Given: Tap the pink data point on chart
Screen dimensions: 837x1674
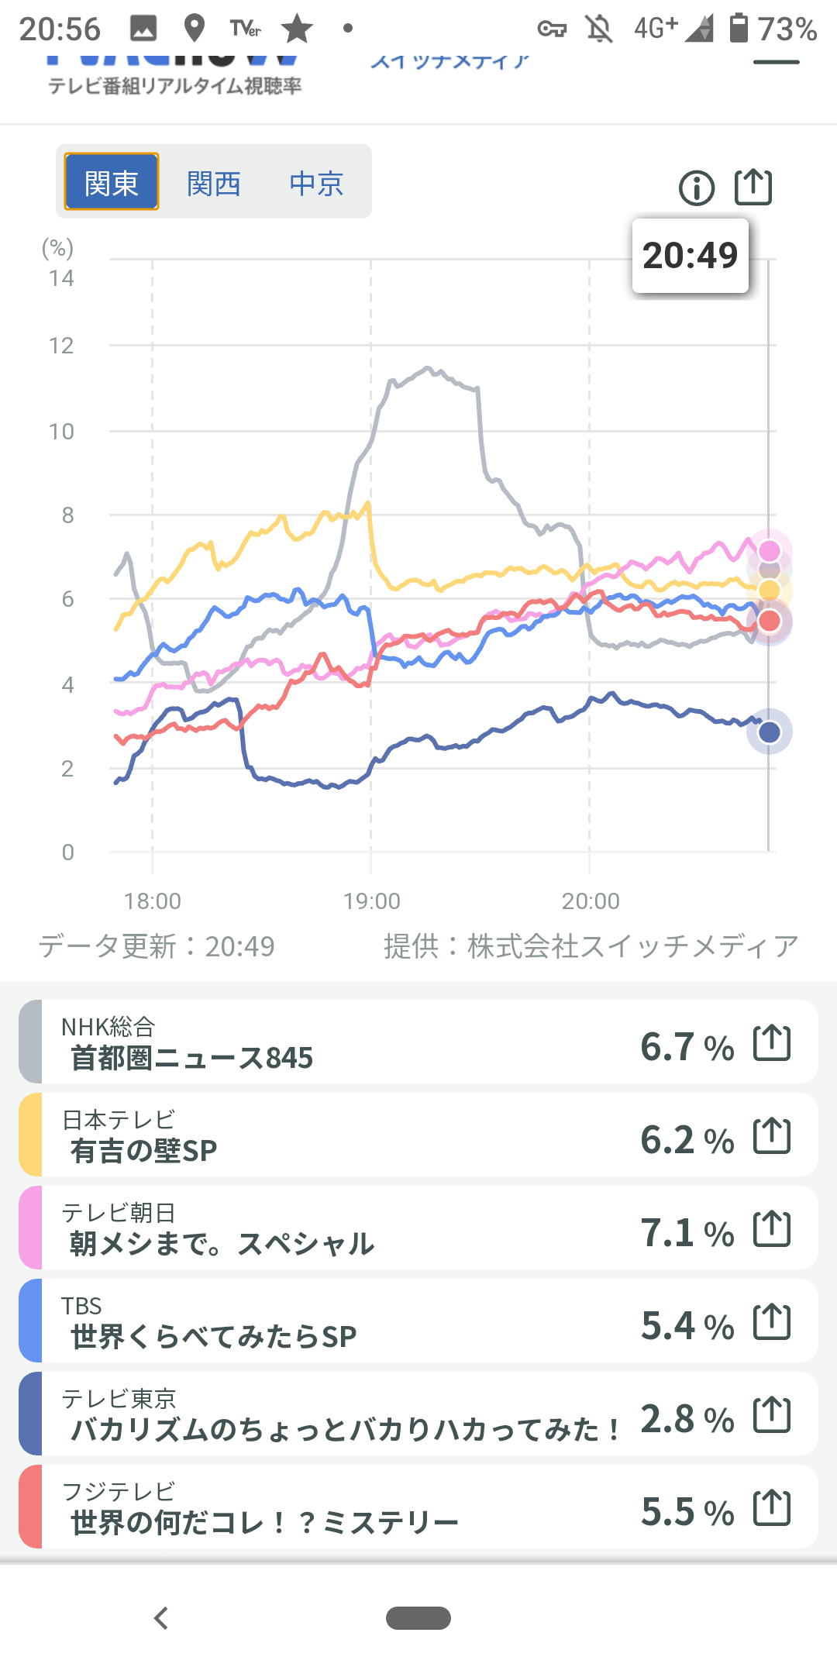Looking at the screenshot, I should (x=769, y=550).
